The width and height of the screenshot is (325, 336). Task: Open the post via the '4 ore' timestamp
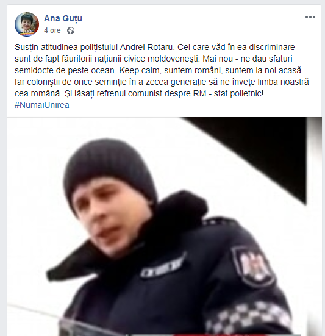52,30
